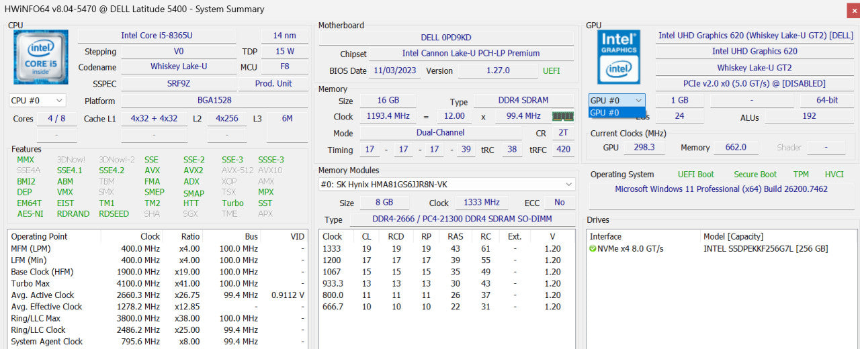Click the DDR4 SDRAM memory type field
The width and height of the screenshot is (860, 349).
point(524,101)
